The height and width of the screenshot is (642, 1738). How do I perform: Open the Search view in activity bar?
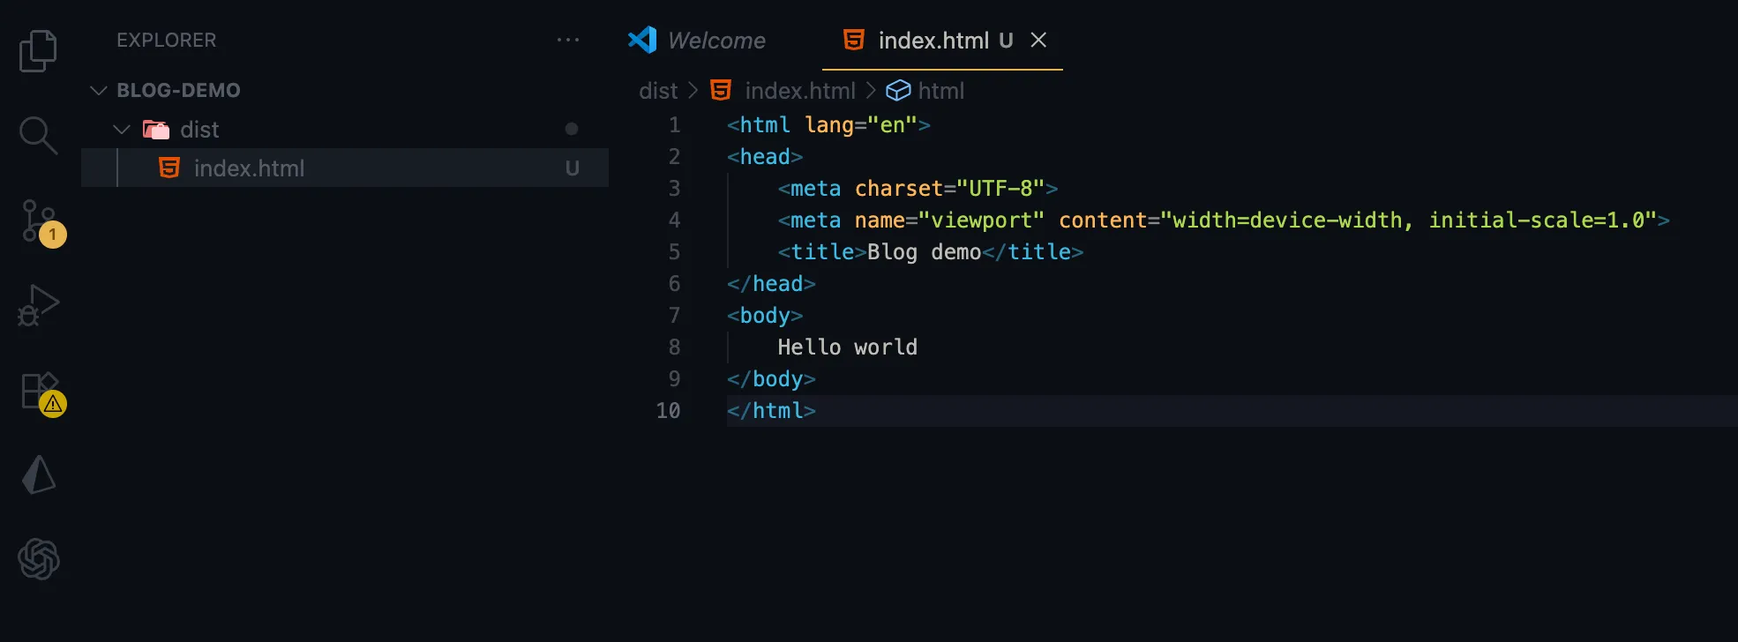(x=38, y=136)
